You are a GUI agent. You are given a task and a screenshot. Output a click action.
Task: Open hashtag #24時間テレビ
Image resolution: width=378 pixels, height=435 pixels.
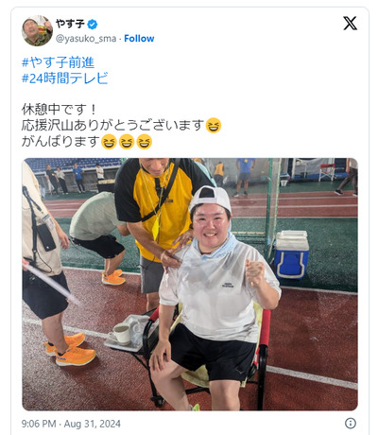pyautogui.click(x=65, y=78)
